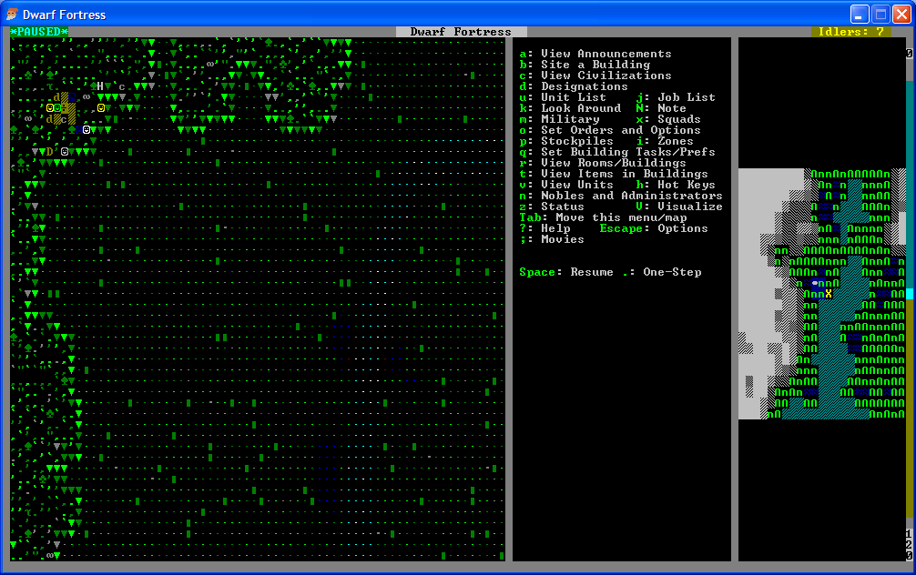916x575 pixels.
Task: Click the One-Step option
Action: [x=661, y=272]
